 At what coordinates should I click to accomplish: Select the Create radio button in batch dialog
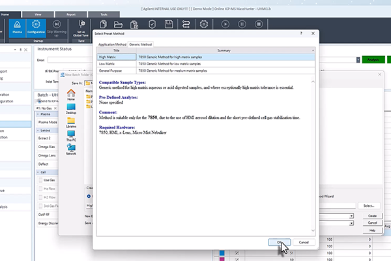tap(89, 196)
